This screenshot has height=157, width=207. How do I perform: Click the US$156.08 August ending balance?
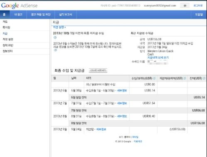[x=198, y=123]
